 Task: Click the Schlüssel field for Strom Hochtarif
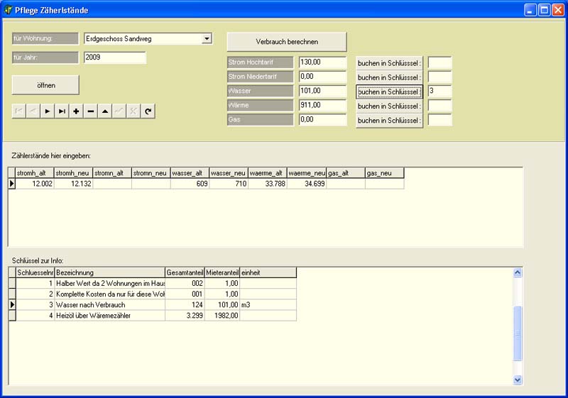pyautogui.click(x=439, y=62)
